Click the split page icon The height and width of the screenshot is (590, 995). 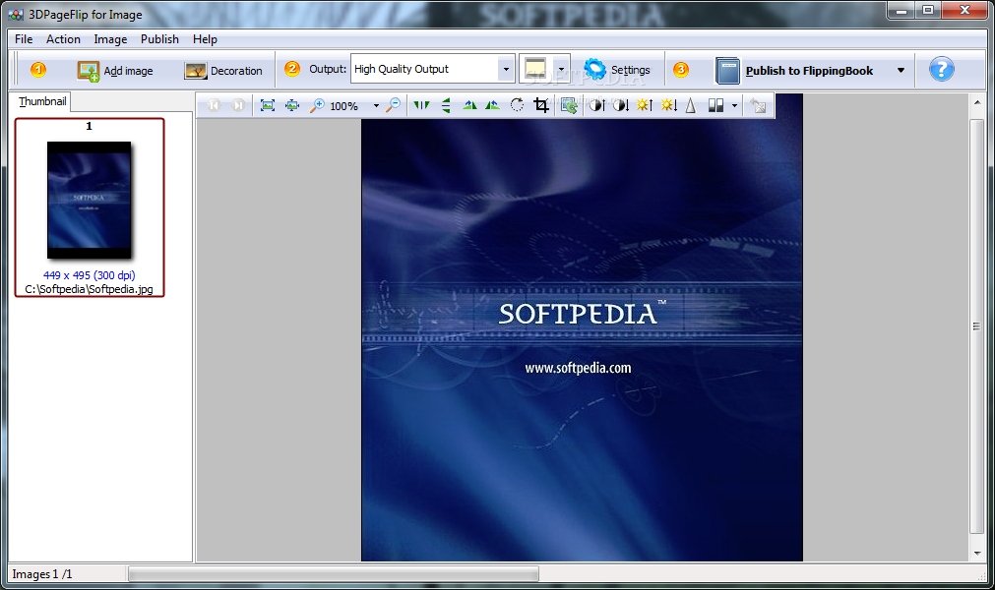(x=715, y=105)
